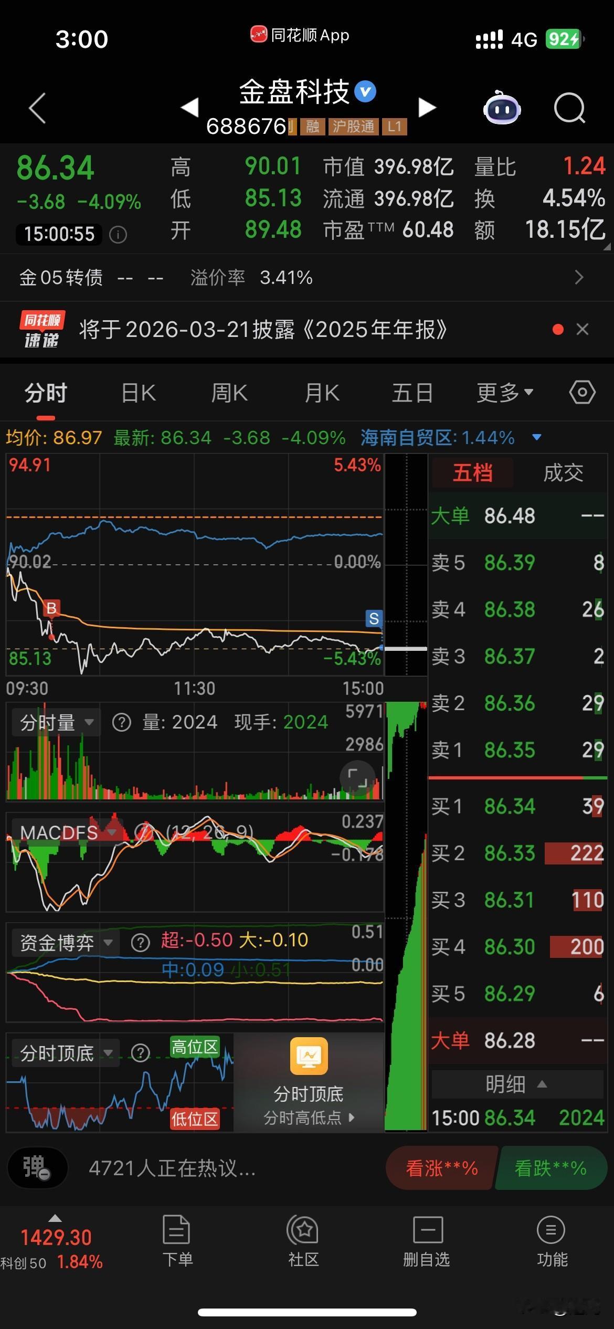Viewport: 614px width, 1329px height.
Task: Open 4721人正在热议 discussion
Action: point(172,1168)
